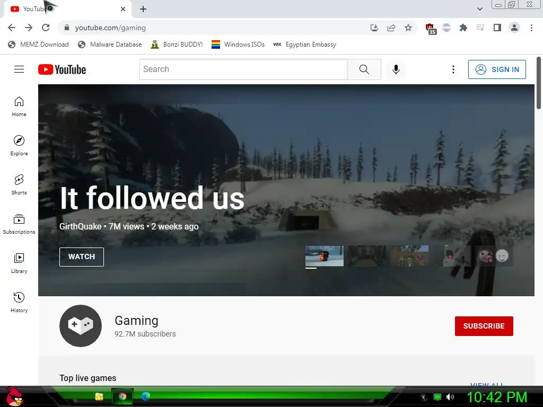Bookmark this page with the star
The height and width of the screenshot is (407, 543).
(408, 28)
